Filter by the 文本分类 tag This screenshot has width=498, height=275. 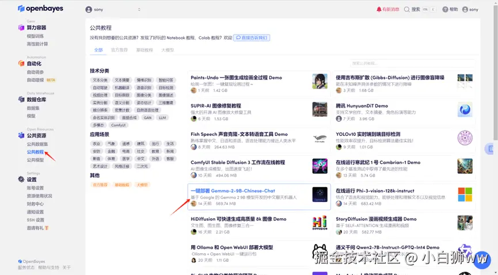100,80
